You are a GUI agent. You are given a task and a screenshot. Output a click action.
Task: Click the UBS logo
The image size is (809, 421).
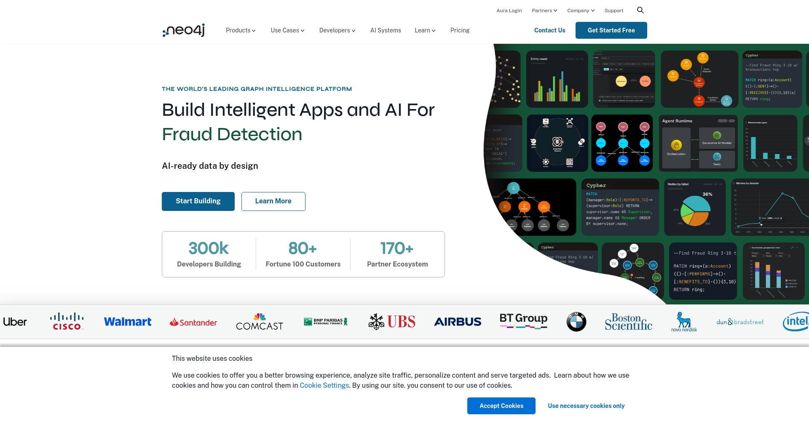click(x=392, y=322)
